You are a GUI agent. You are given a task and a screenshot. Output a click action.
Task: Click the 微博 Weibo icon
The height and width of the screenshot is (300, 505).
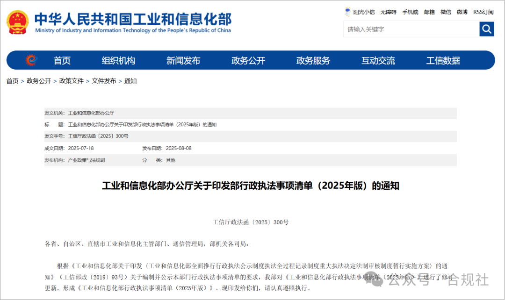click(x=462, y=12)
